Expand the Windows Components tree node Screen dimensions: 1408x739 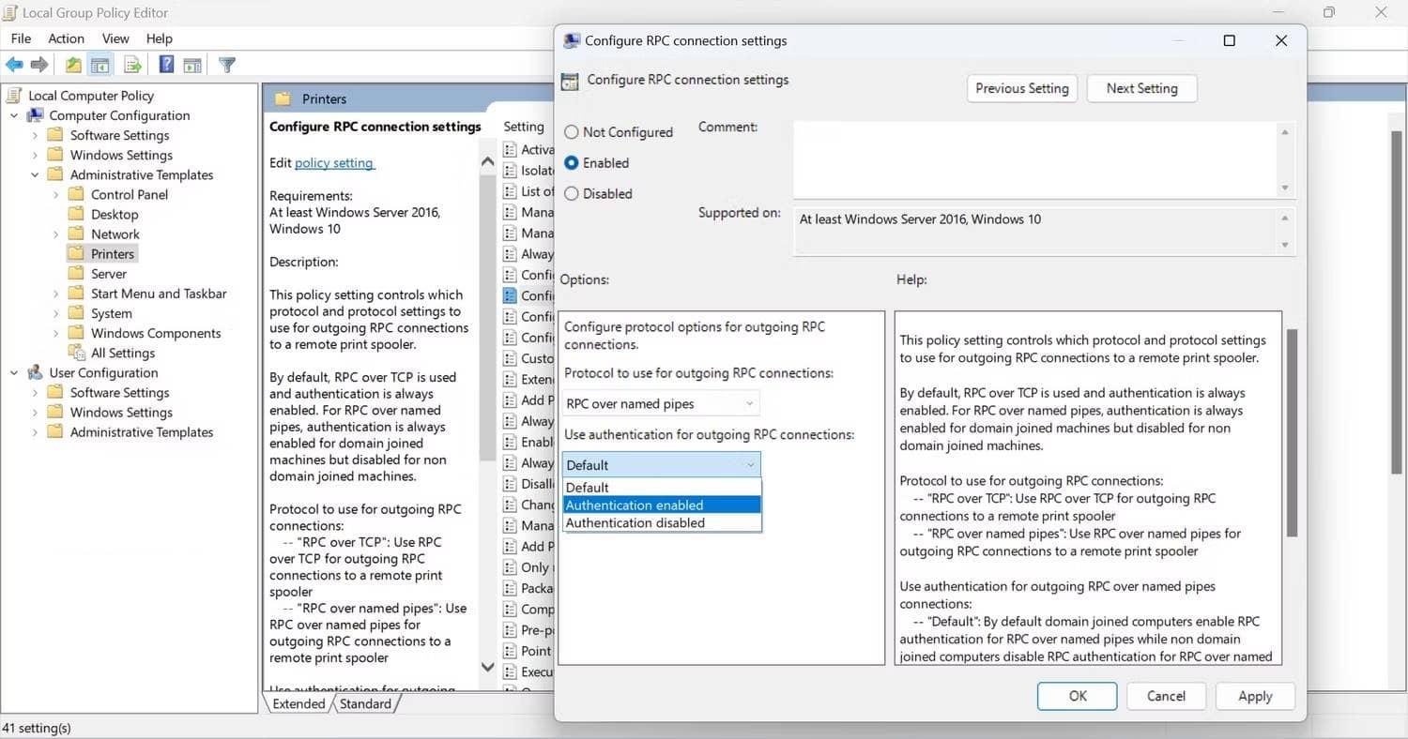[x=55, y=333]
